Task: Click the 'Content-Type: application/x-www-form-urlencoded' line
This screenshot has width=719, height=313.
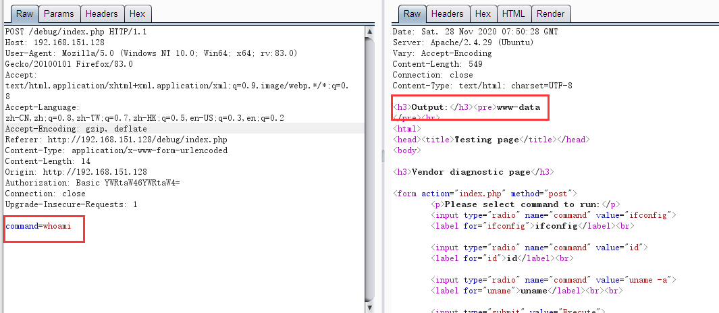Action: coord(116,150)
